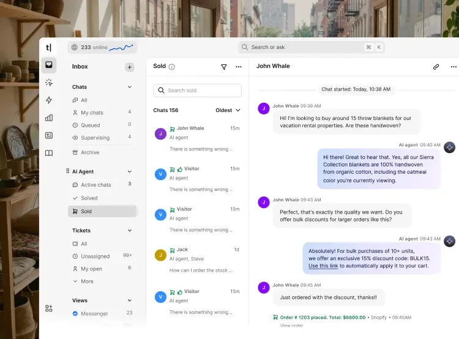Open My open tickets
The width and height of the screenshot is (459, 339).
(x=102, y=269)
